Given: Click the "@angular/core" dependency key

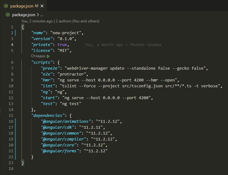Looking at the screenshot, I should tap(58, 145).
